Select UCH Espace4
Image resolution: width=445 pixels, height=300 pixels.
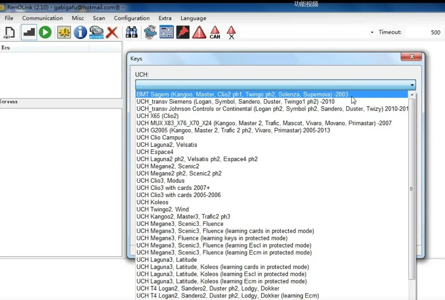272,152
